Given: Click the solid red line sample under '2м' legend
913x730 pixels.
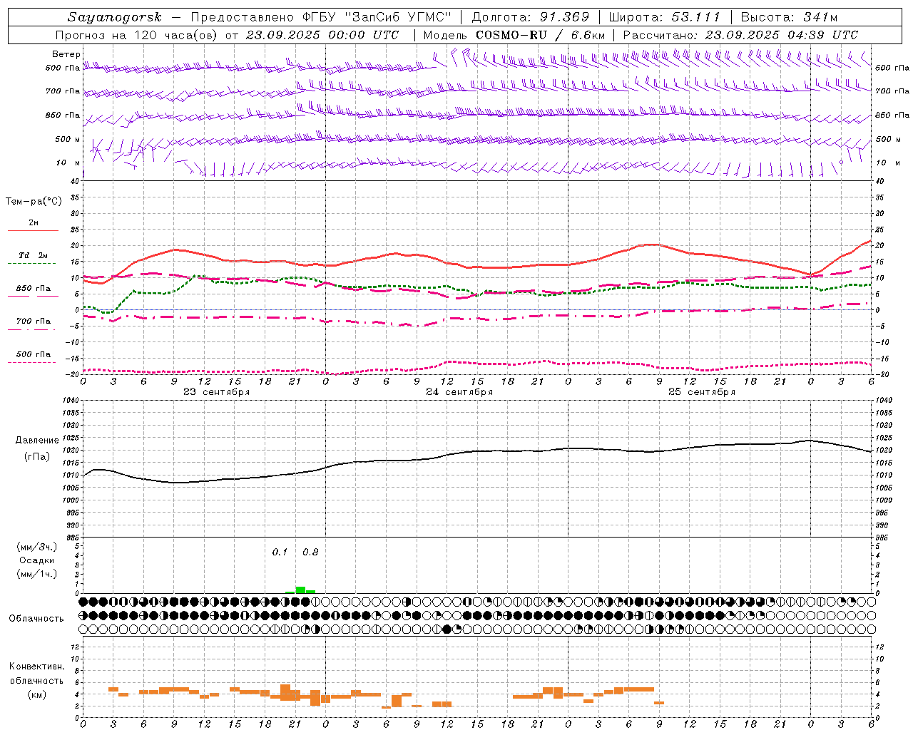Looking at the screenshot, I should (x=33, y=230).
